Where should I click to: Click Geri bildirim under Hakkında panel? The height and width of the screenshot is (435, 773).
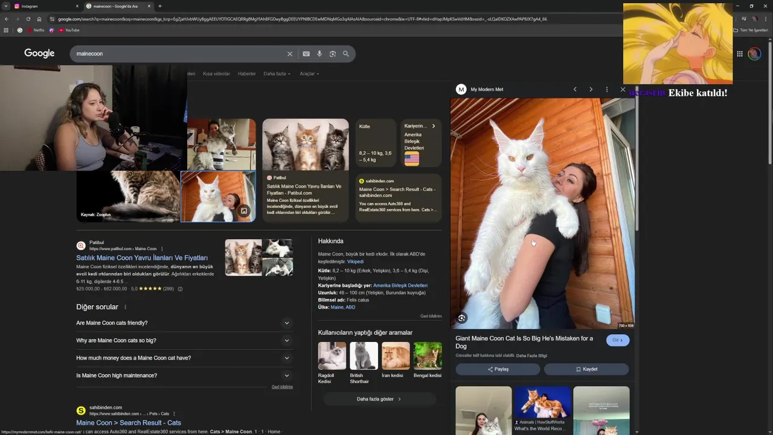pos(431,316)
